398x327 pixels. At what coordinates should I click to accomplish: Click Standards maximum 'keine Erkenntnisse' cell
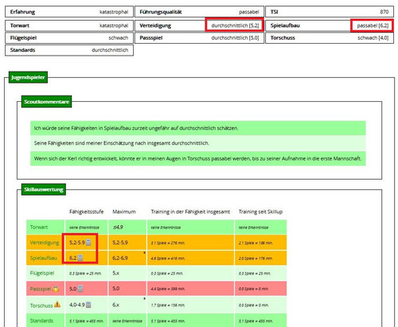(x=127, y=321)
